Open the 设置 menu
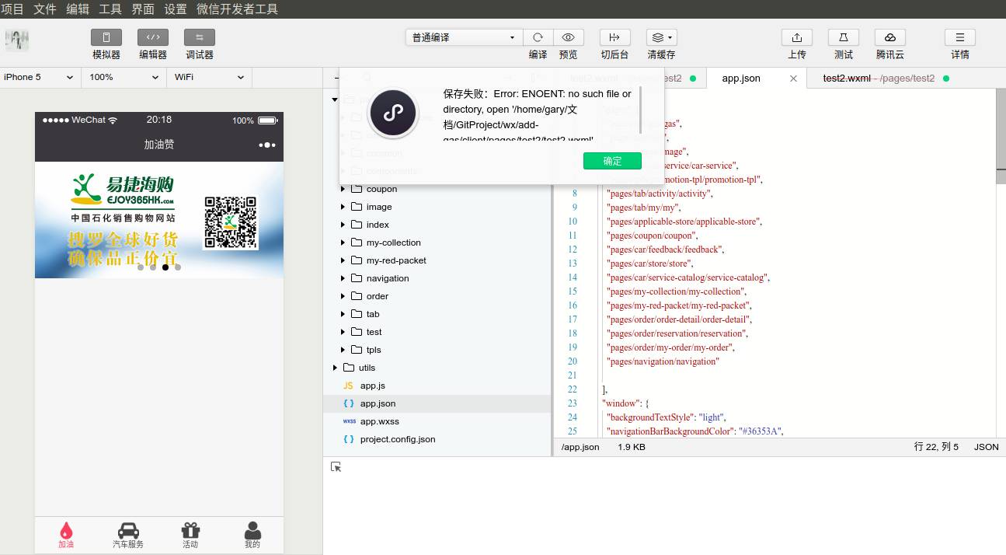The width and height of the screenshot is (1006, 555). coord(176,9)
